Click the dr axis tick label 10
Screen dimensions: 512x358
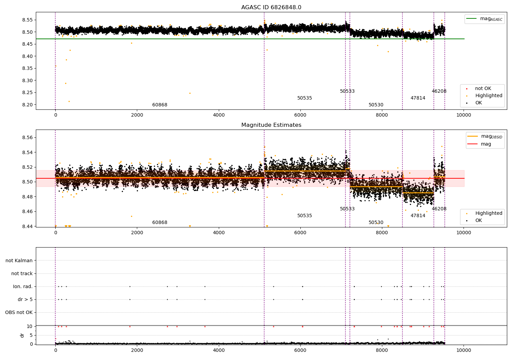[x=30, y=326]
